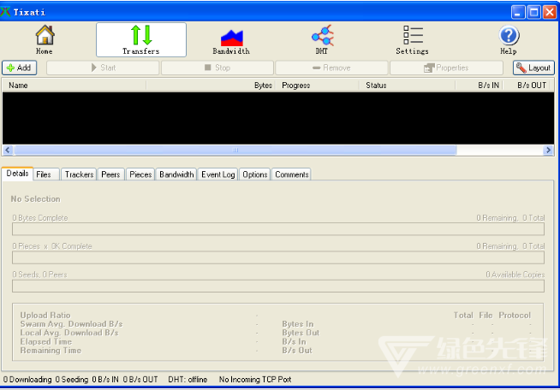
Task: Open the Home view
Action: [x=45, y=39]
